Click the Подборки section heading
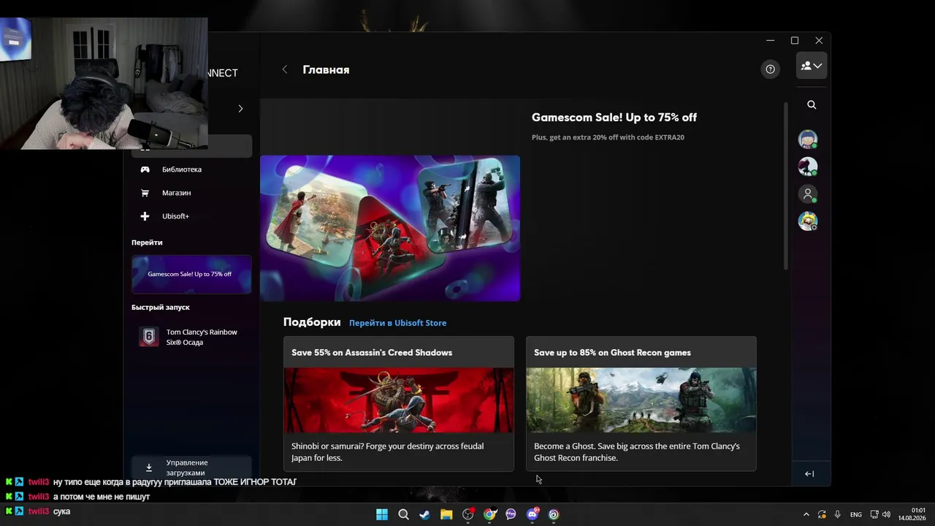The width and height of the screenshot is (935, 526). click(312, 322)
